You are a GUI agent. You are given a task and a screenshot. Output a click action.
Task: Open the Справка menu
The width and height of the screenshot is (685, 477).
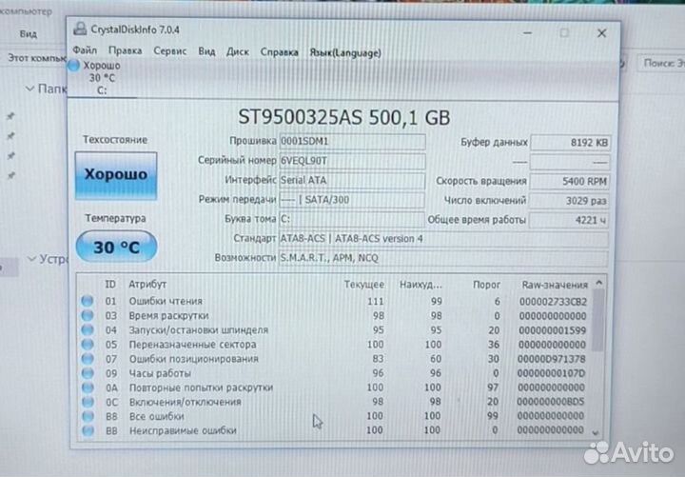(x=279, y=52)
